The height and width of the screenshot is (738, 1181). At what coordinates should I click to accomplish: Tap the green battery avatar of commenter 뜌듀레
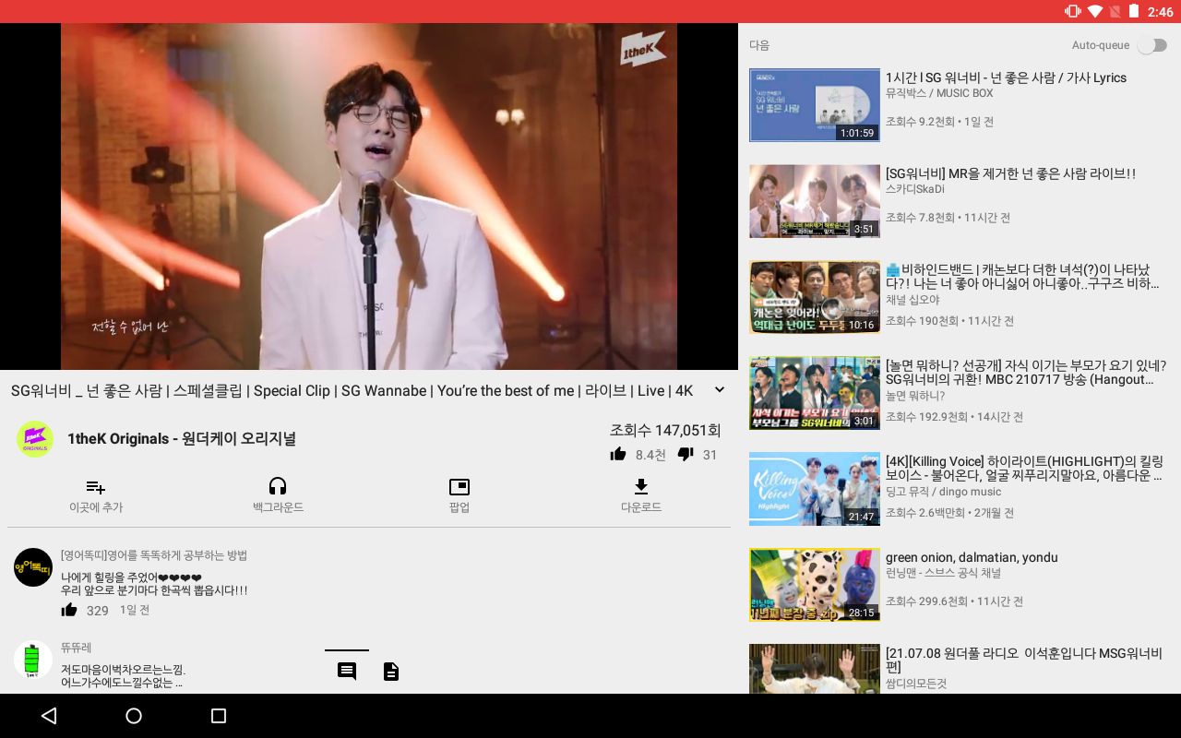pos(33,660)
